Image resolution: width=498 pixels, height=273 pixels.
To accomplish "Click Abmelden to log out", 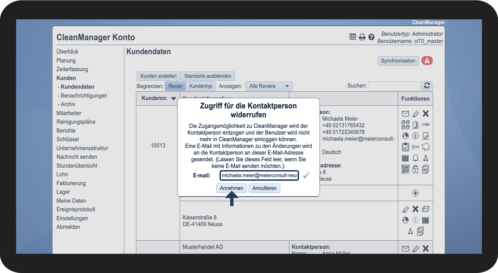I will (x=68, y=227).
